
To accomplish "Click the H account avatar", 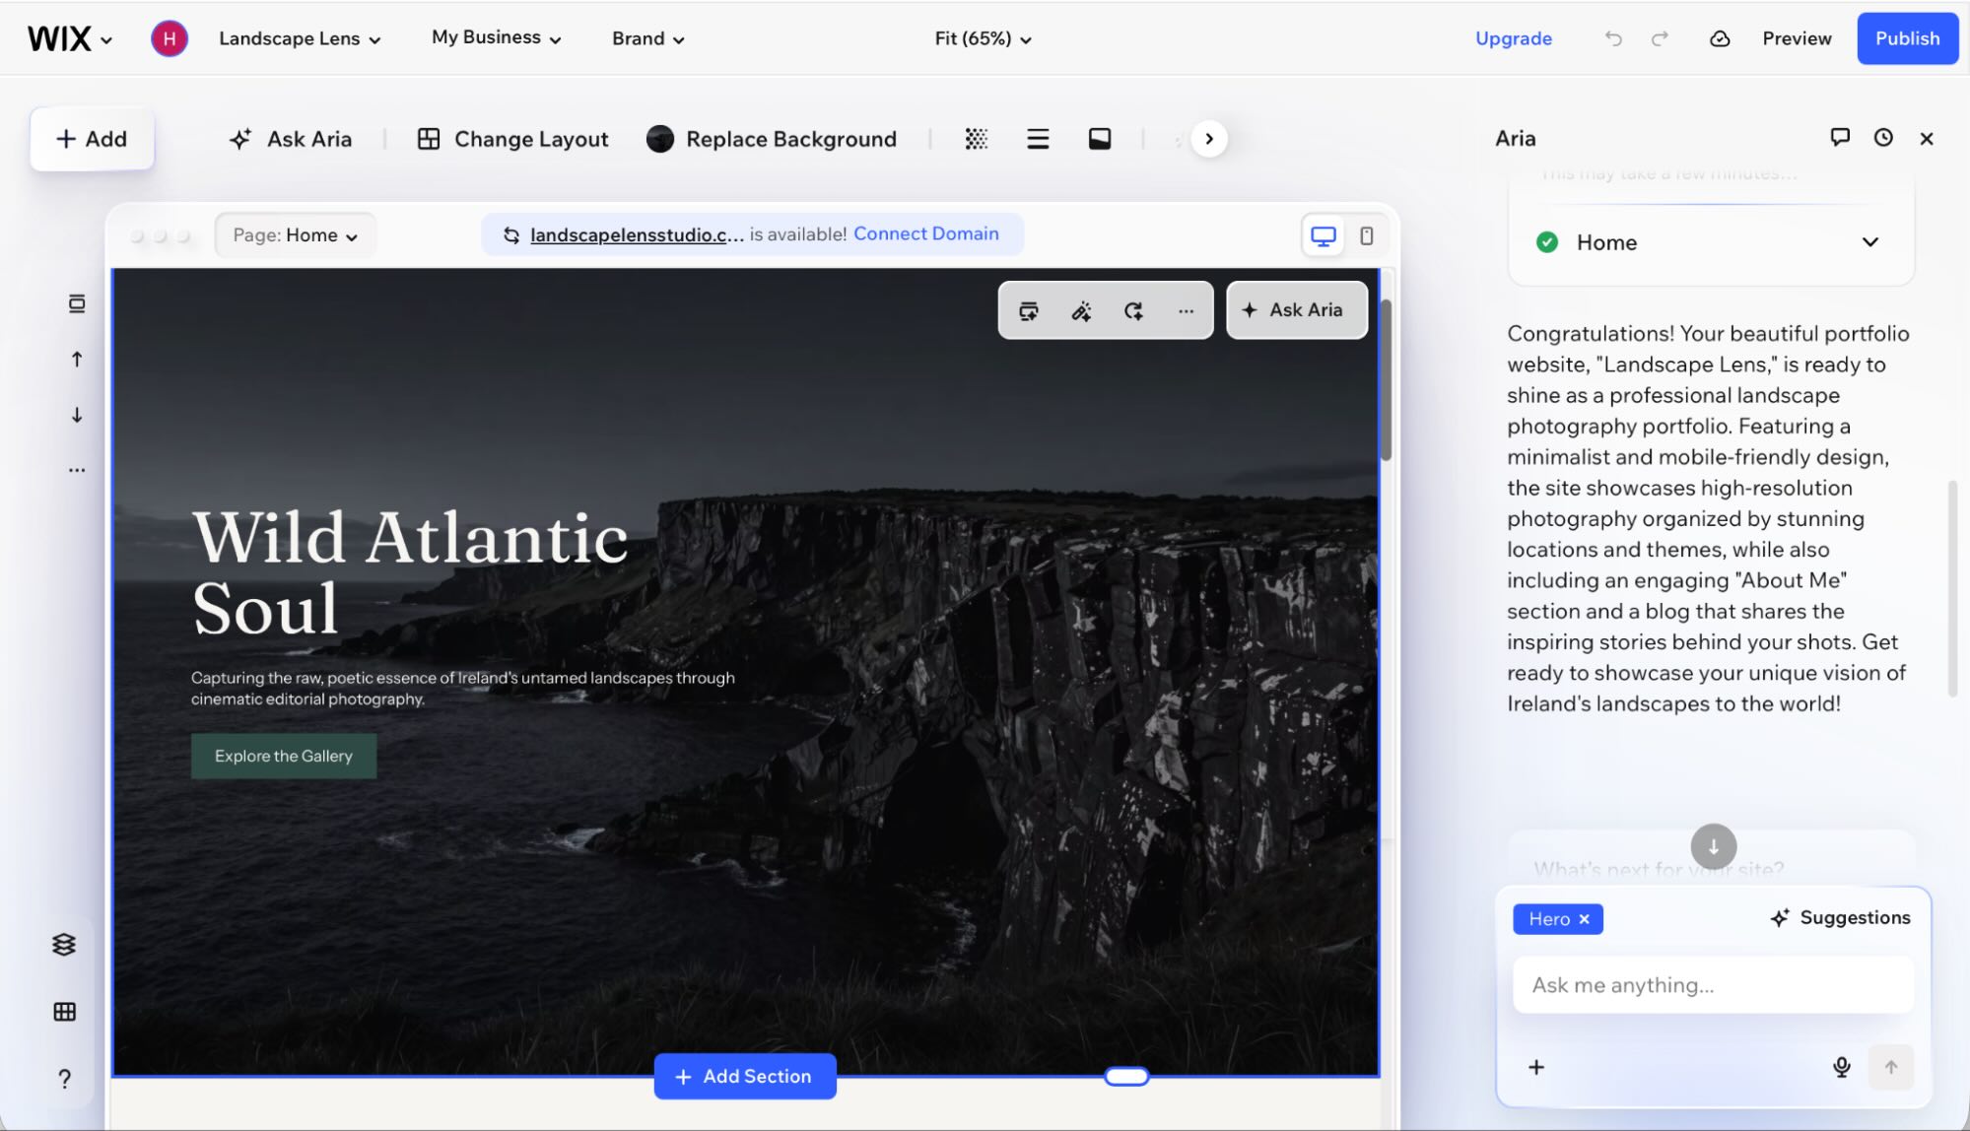I will (x=170, y=38).
